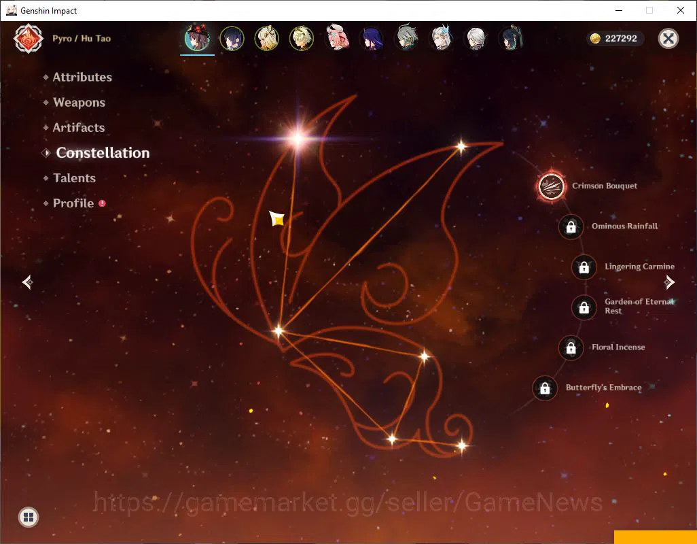Screen dimensions: 697x544
Task: Select Hu Tao's portrait in the party bar
Action: [x=197, y=38]
